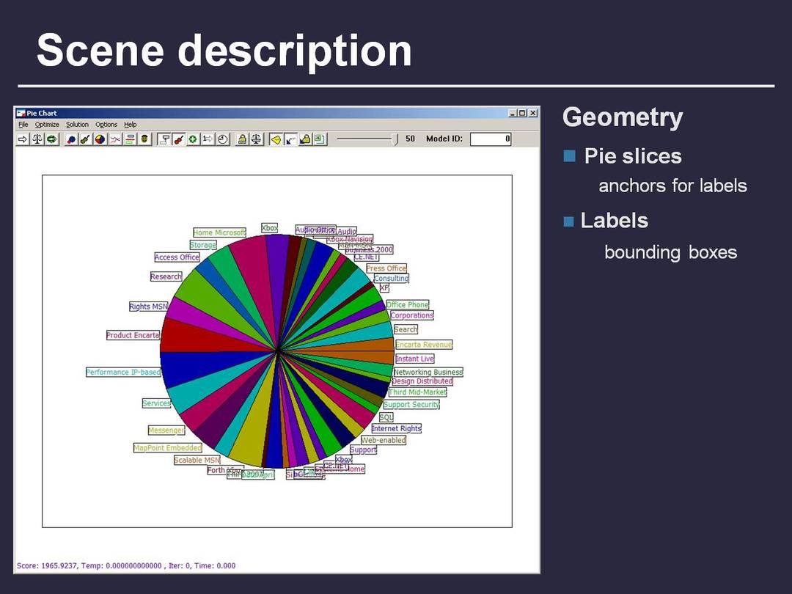Image resolution: width=792 pixels, height=594 pixels.
Task: Click the olive guitar toolbar icon
Action: 85,139
